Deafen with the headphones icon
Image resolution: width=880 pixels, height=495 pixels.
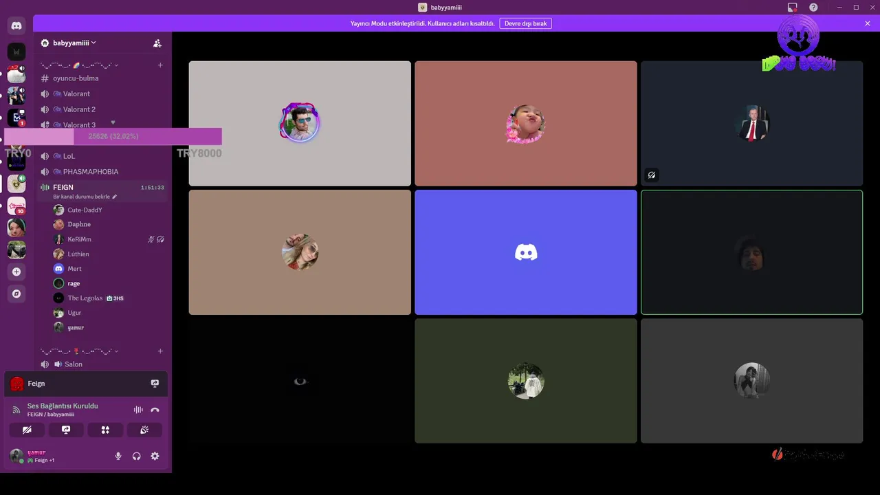(136, 456)
